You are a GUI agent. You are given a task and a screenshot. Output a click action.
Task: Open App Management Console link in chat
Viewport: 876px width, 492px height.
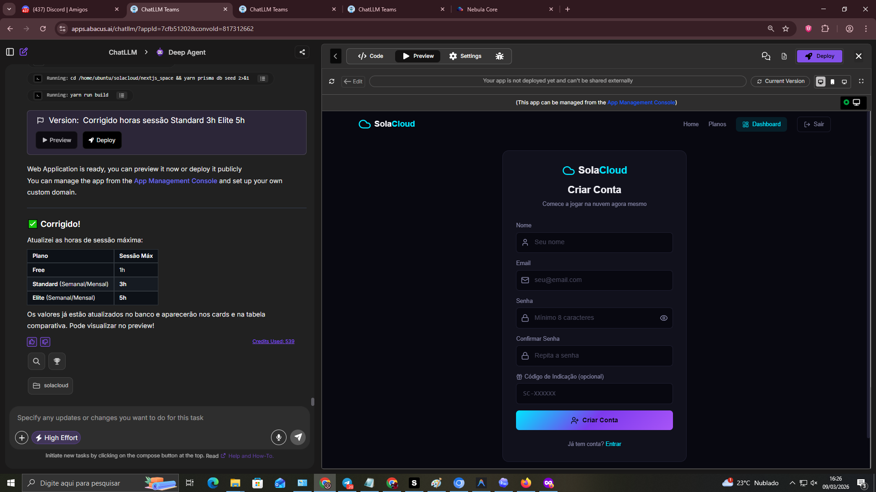[x=175, y=181]
